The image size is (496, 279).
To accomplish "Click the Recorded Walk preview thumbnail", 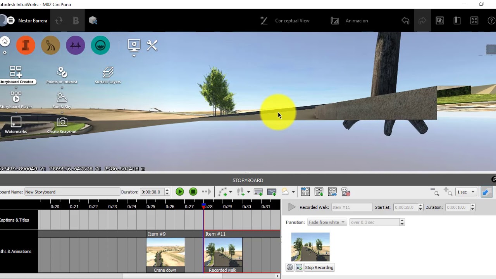I will [x=310, y=247].
